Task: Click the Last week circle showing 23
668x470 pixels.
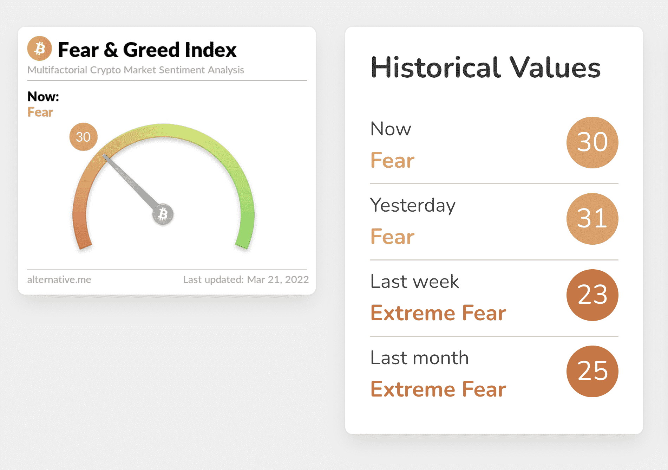Action: coord(592,295)
